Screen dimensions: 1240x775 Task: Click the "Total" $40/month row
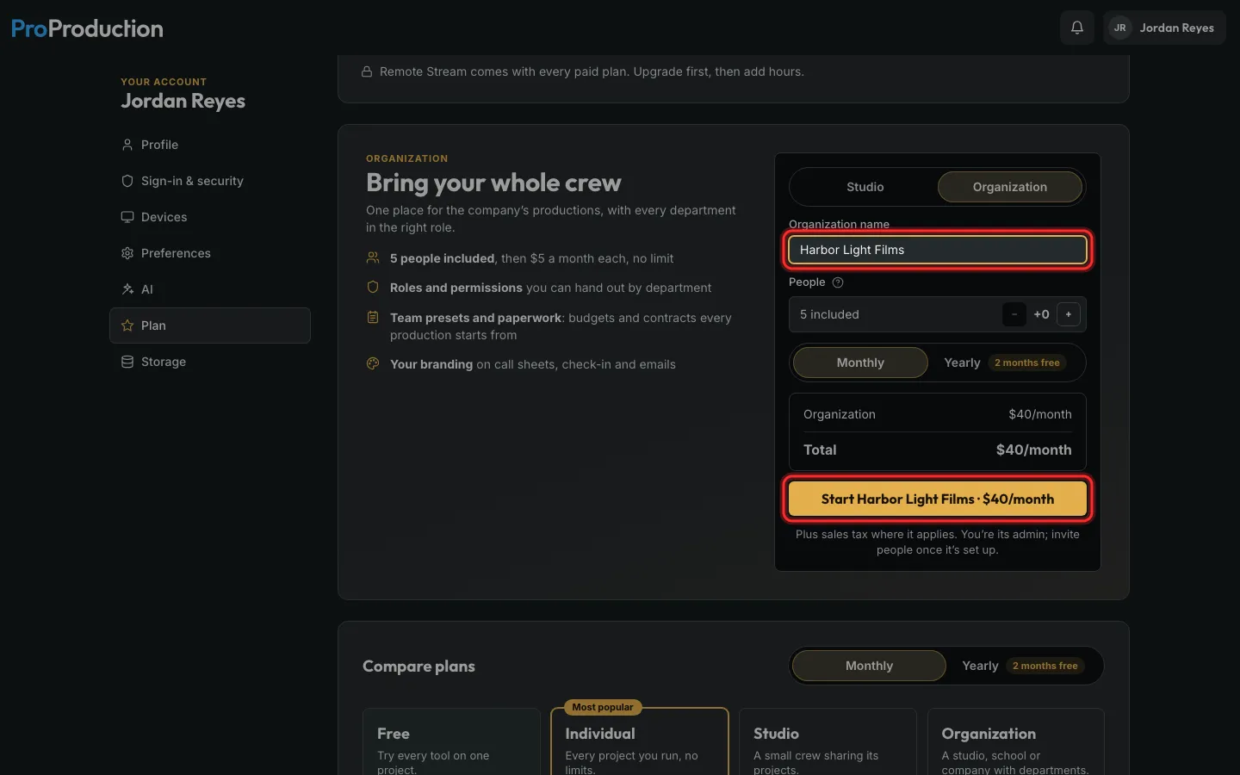click(938, 449)
